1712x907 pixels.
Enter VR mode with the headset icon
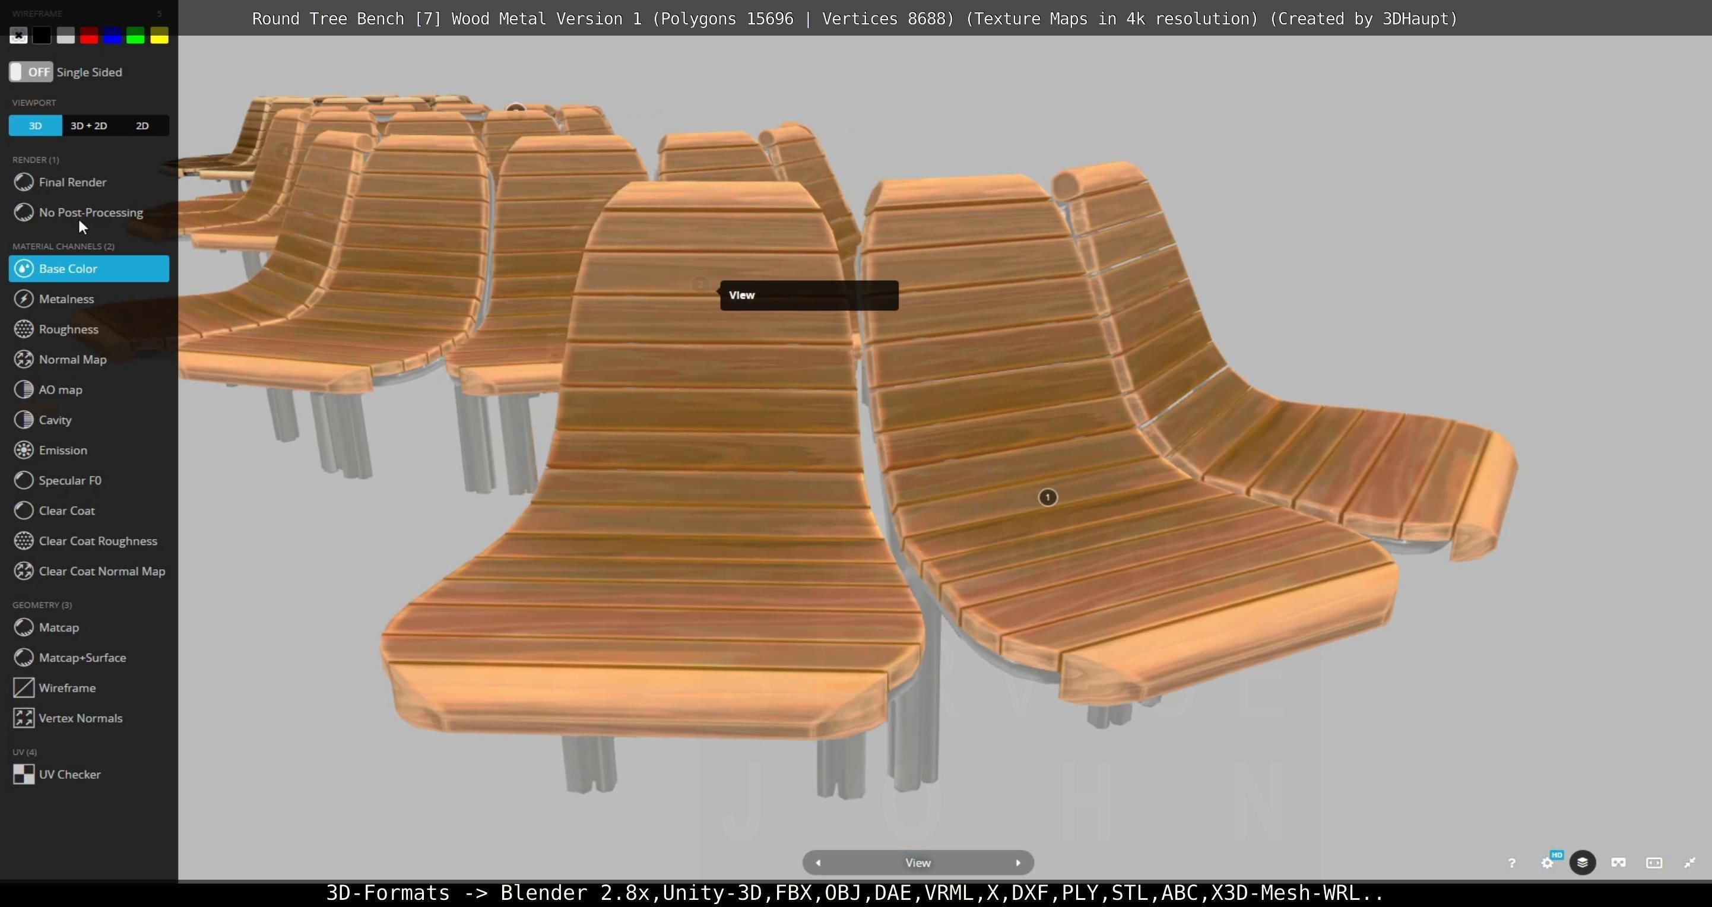(1618, 862)
